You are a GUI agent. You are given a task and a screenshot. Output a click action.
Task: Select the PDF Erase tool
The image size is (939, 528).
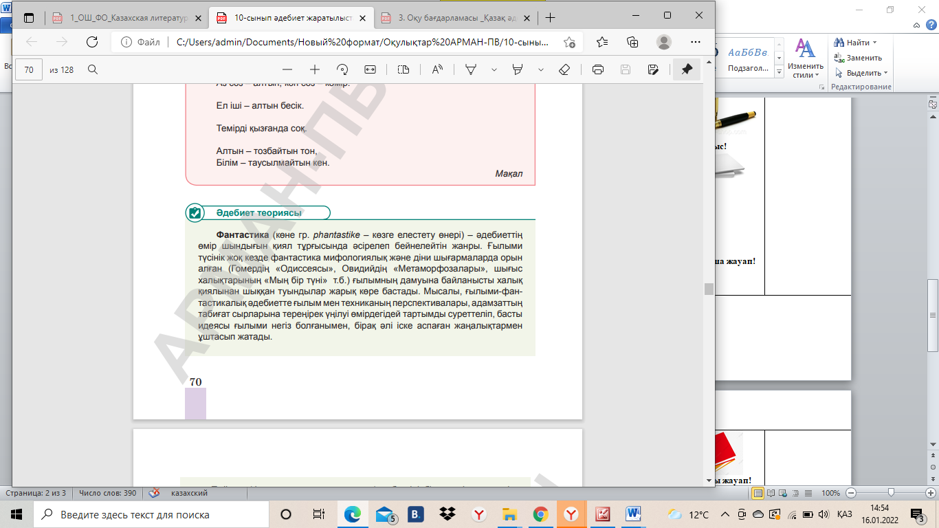click(564, 69)
